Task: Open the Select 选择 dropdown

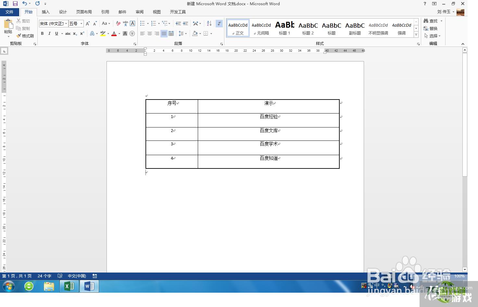Action: click(x=433, y=36)
